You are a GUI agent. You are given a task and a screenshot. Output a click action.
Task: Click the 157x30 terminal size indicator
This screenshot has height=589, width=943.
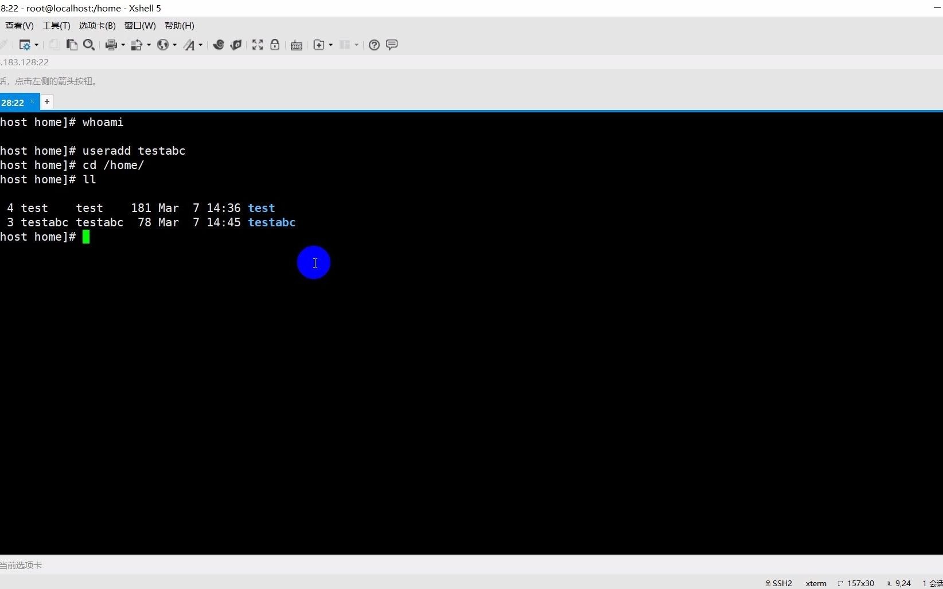click(x=856, y=583)
